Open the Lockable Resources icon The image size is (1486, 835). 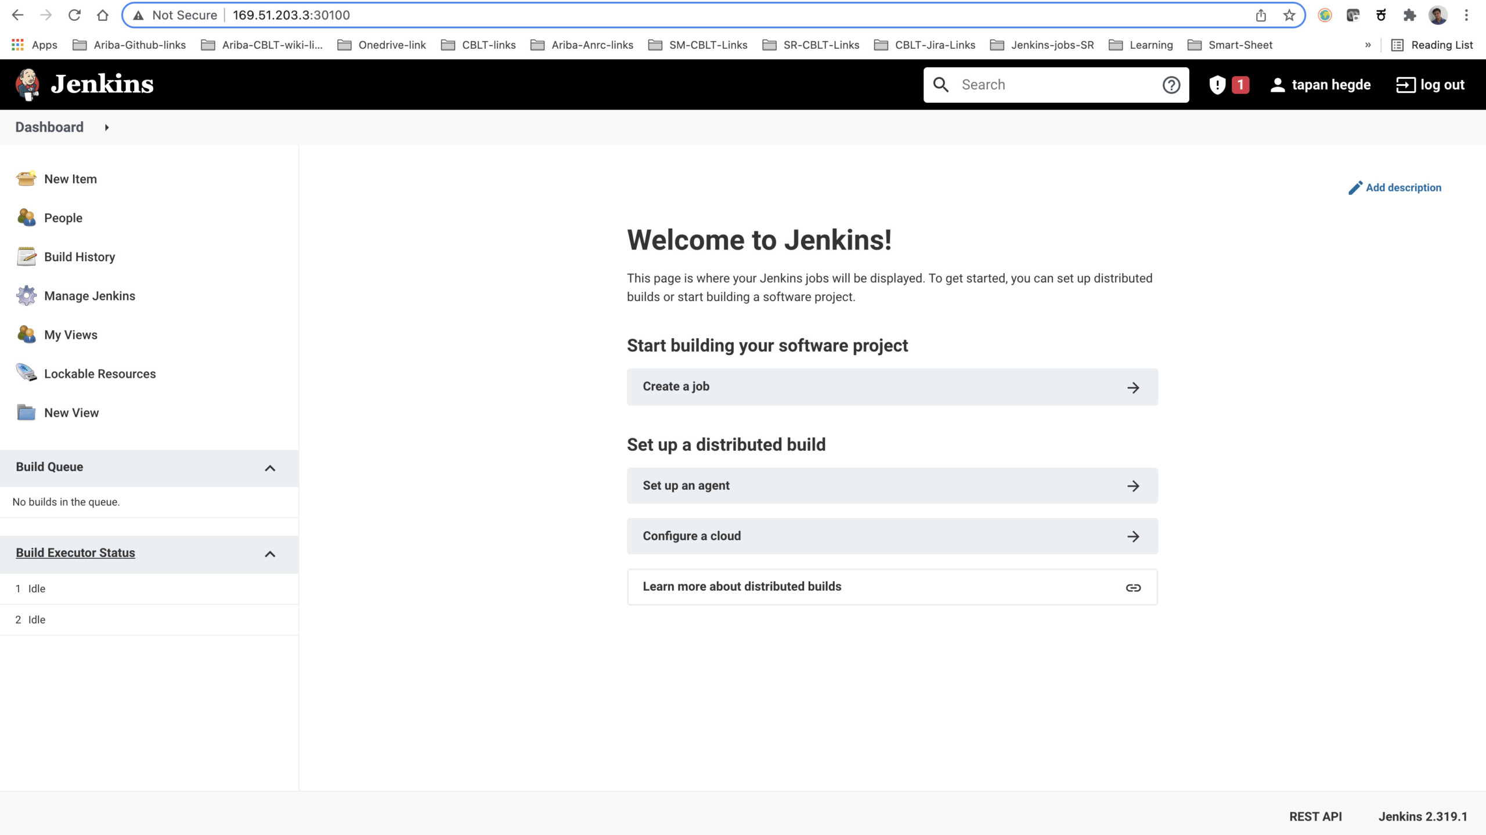pyautogui.click(x=26, y=373)
